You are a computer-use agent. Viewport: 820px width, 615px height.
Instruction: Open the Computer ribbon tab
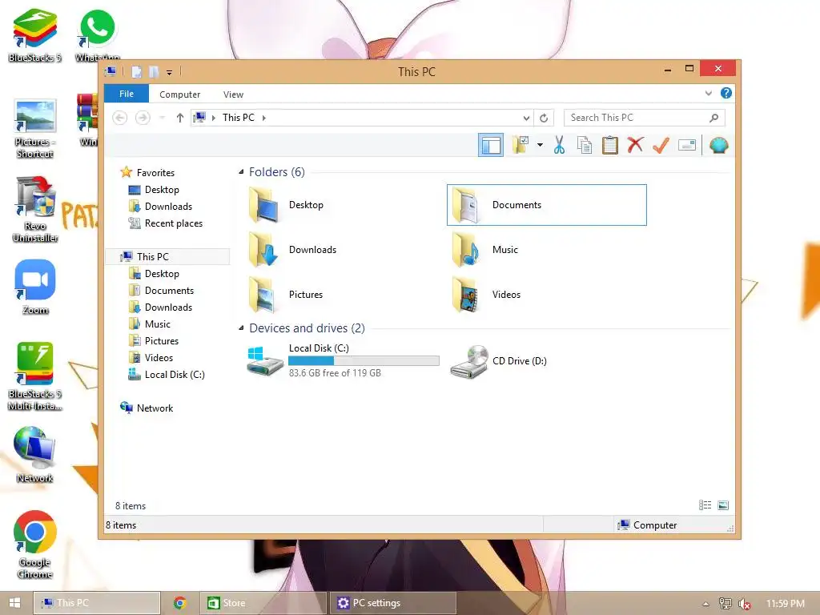179,94
